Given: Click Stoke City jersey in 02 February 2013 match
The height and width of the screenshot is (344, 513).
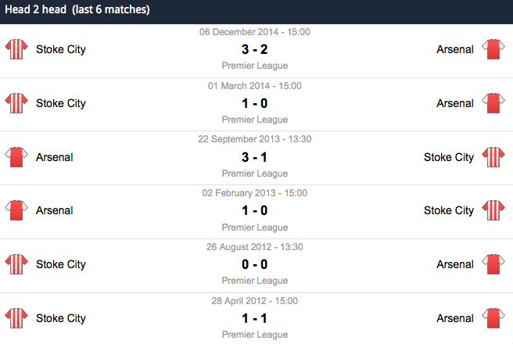Looking at the screenshot, I should pyautogui.click(x=493, y=210).
